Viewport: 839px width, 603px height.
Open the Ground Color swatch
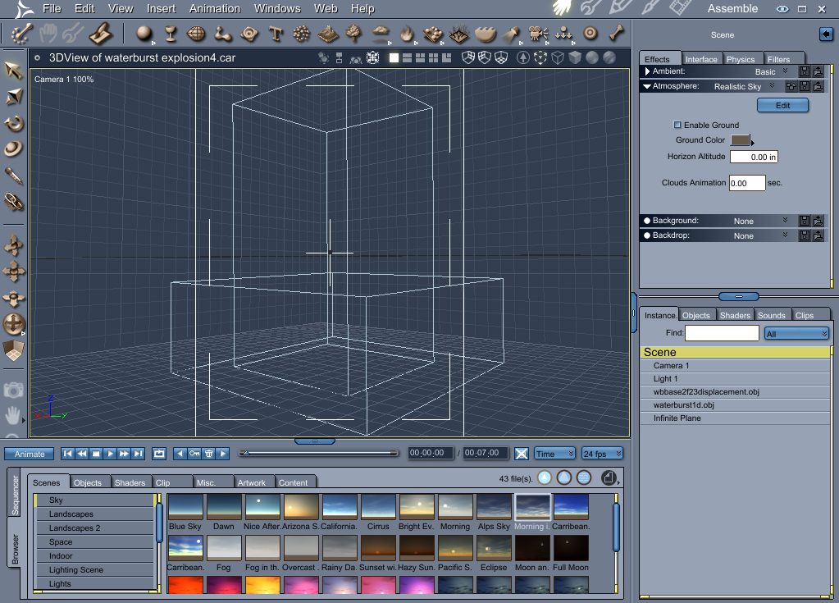coord(740,140)
